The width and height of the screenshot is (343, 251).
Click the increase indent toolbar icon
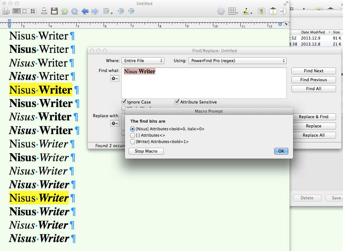pyautogui.click(x=121, y=11)
